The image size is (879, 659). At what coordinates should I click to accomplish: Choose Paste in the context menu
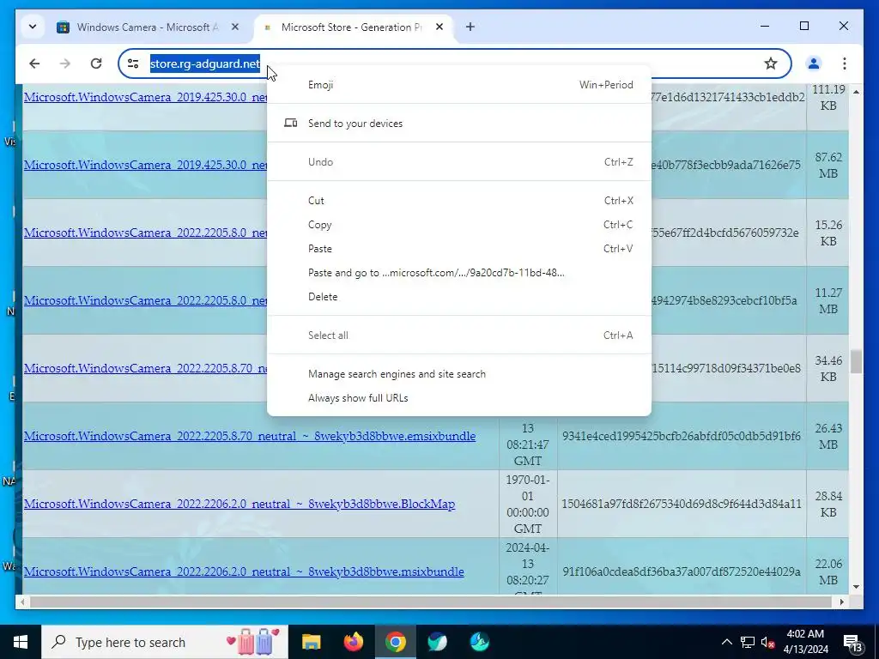tap(459, 249)
